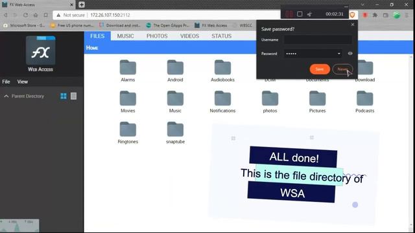Switch to list view icon
This screenshot has height=233, width=415.
point(73,96)
